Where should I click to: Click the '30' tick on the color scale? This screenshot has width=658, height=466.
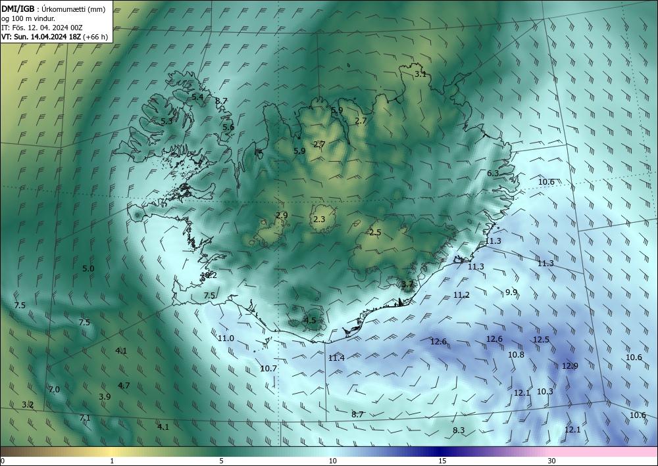coord(552,461)
